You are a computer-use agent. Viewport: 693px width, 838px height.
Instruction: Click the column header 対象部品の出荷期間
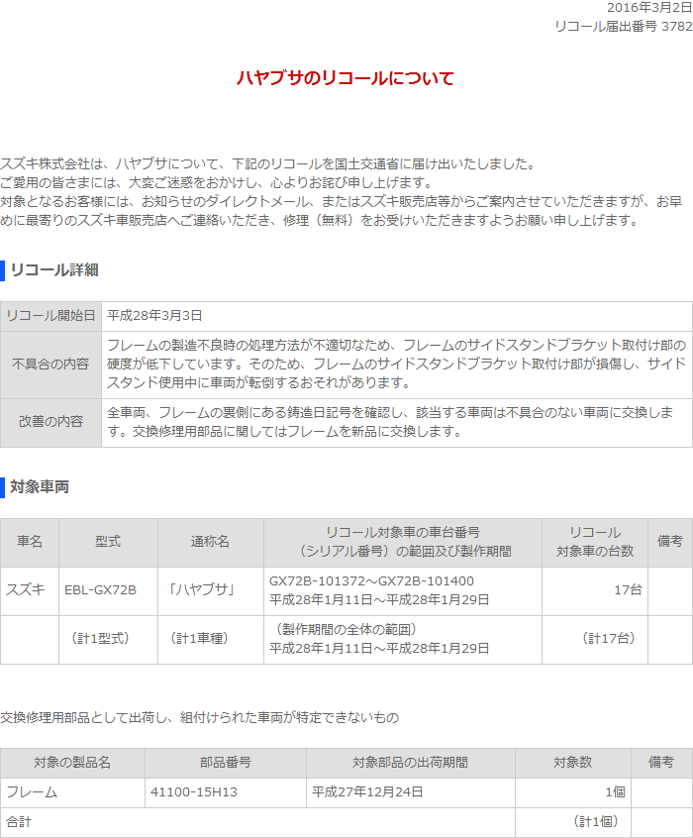[410, 763]
